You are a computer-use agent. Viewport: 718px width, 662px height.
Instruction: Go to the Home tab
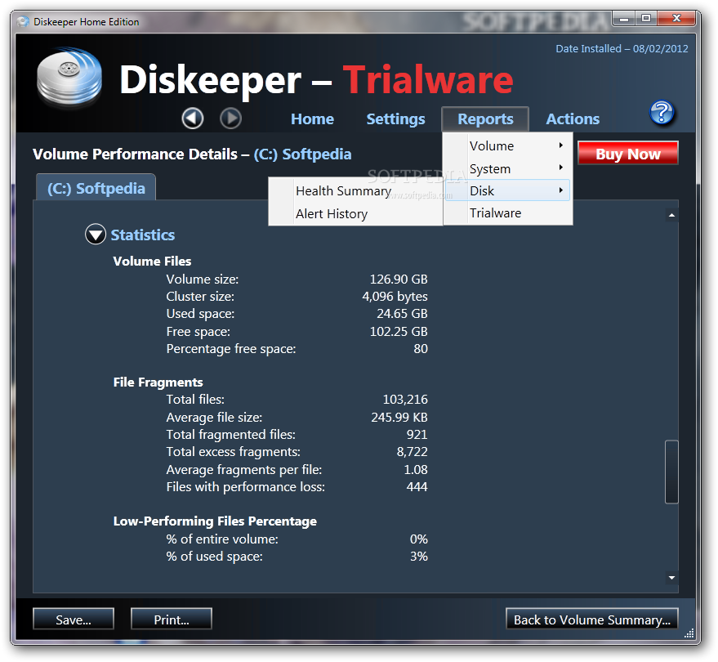click(x=312, y=119)
